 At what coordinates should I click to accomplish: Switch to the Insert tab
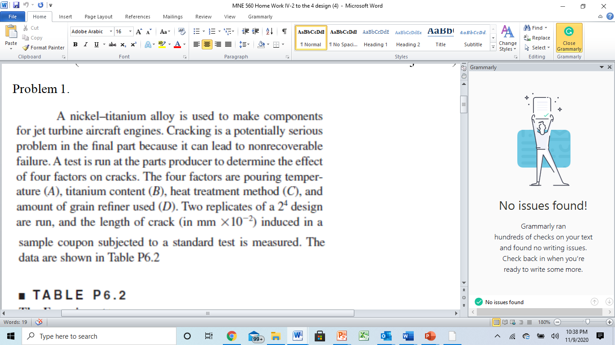pos(65,17)
